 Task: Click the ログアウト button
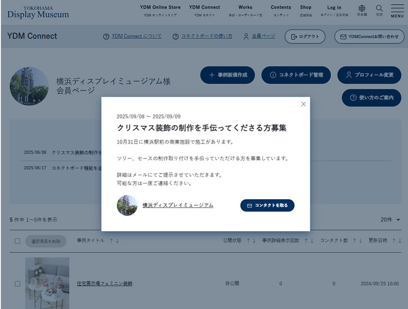pos(304,36)
